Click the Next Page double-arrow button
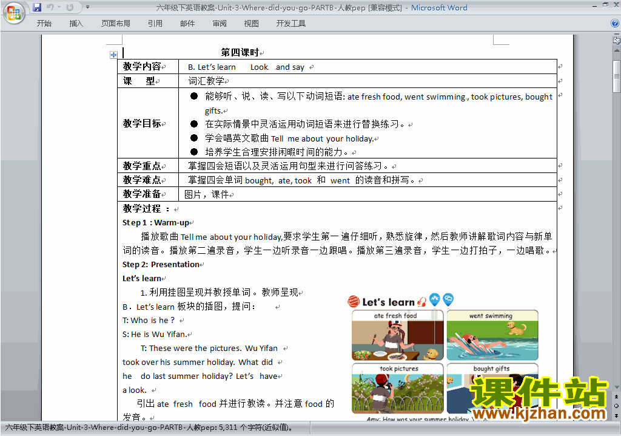Image resolution: width=621 pixels, height=436 pixels. 616,415
